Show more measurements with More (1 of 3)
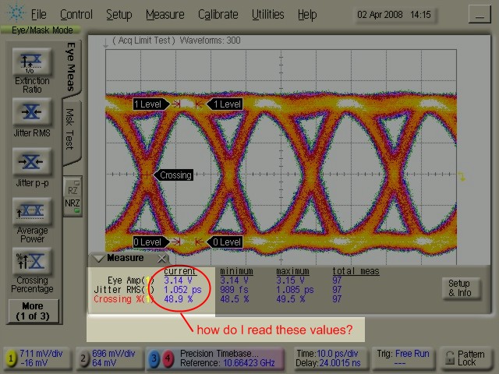 point(32,311)
